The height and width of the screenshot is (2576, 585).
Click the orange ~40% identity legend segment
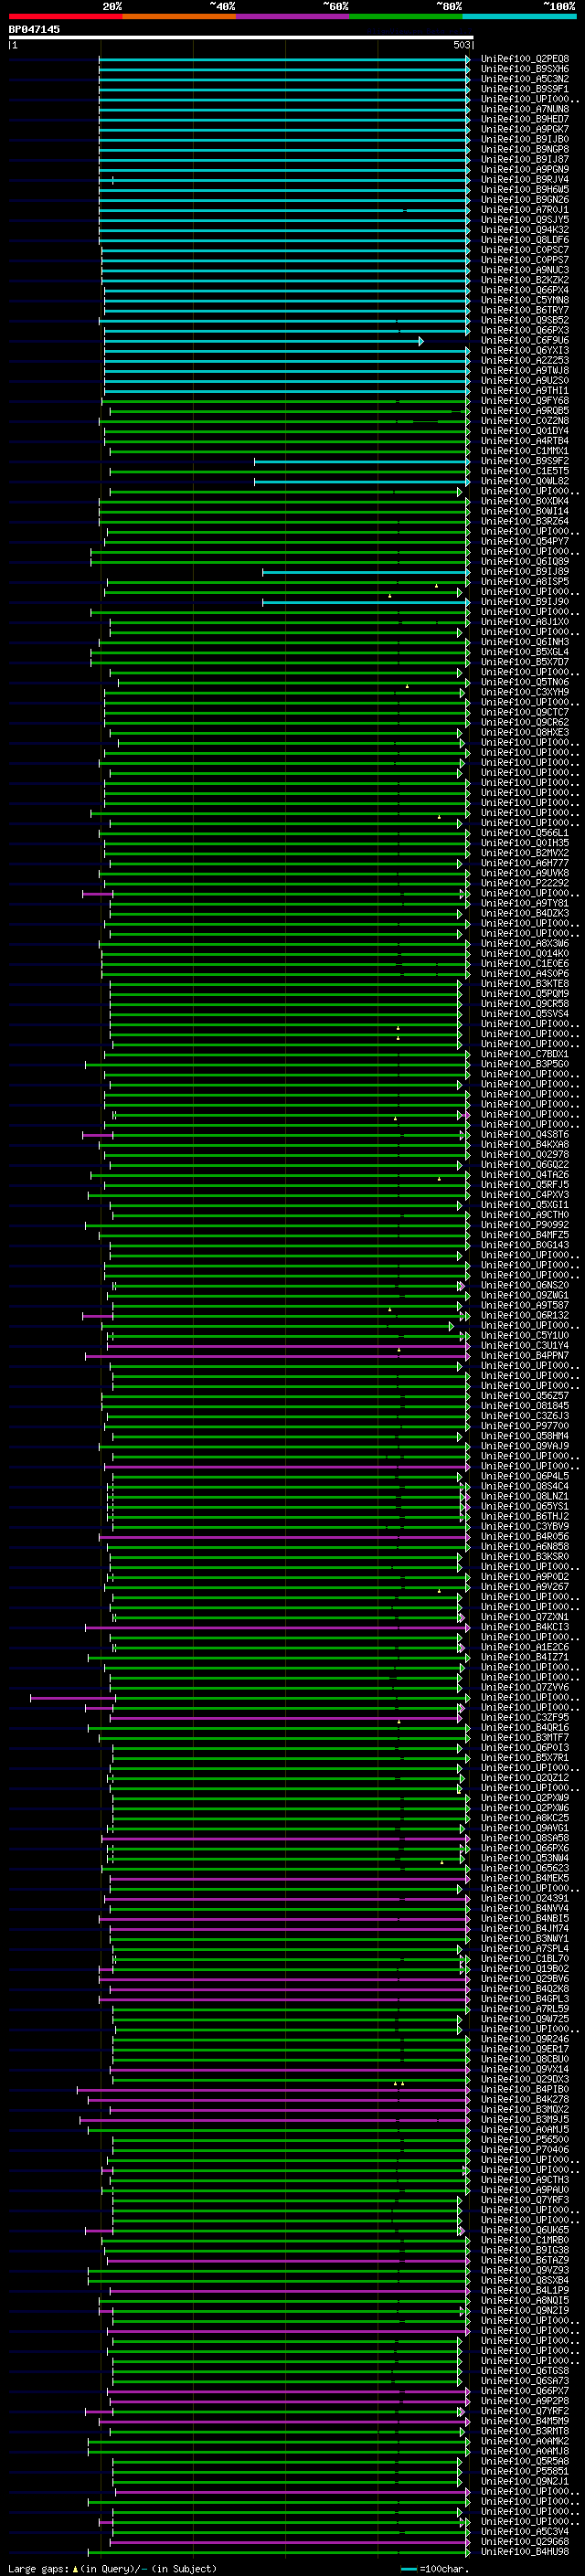point(179,16)
